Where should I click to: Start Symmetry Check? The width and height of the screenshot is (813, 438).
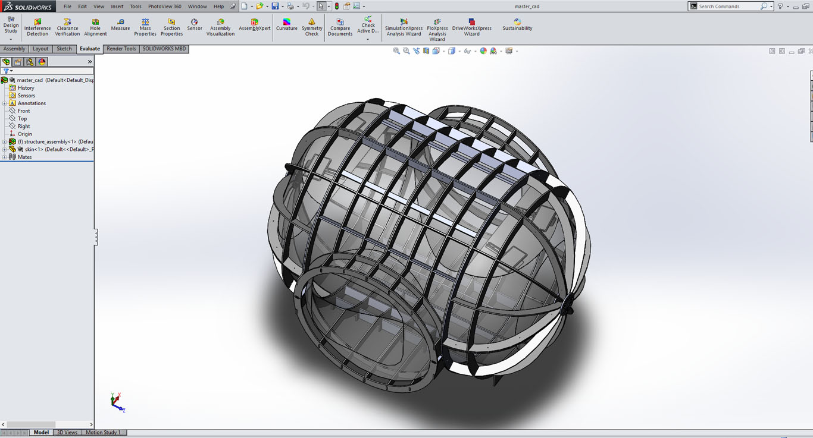pos(312,27)
